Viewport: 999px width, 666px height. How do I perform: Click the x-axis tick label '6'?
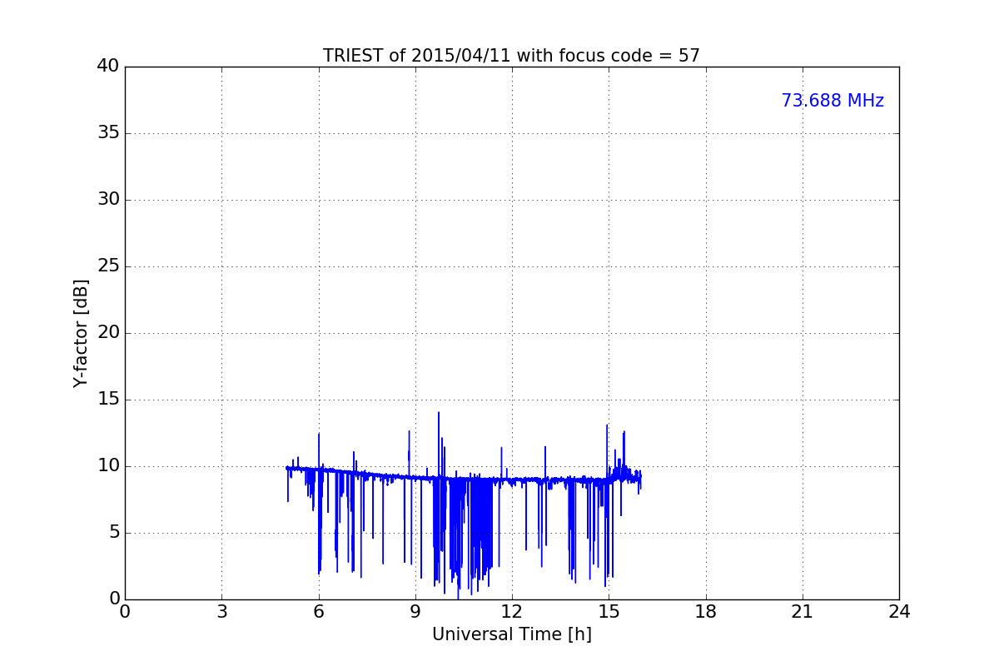coord(318,612)
